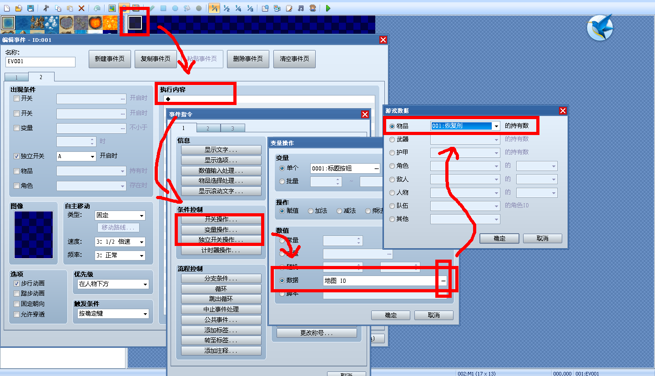The width and height of the screenshot is (655, 376).
Task: Click the Copy icon in the toolbar
Action: [58, 8]
